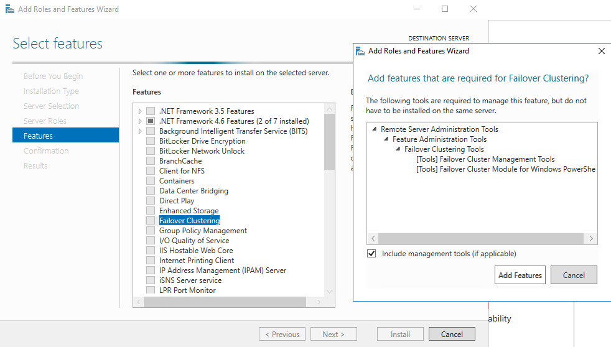Image resolution: width=611 pixels, height=347 pixels.
Task: Click features list vertical scrollbar thumb
Action: (329, 142)
